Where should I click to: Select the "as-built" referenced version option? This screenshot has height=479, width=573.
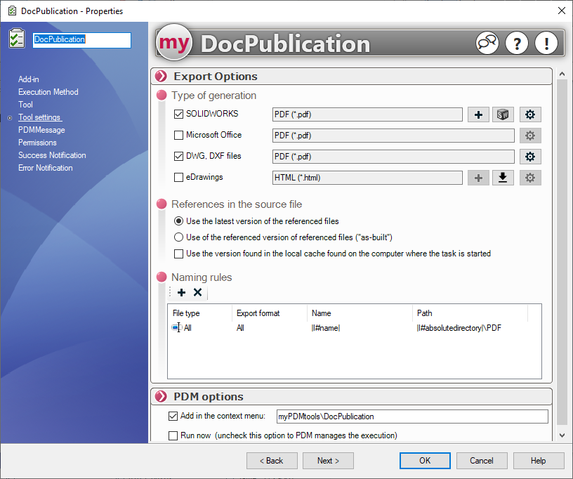pos(178,237)
